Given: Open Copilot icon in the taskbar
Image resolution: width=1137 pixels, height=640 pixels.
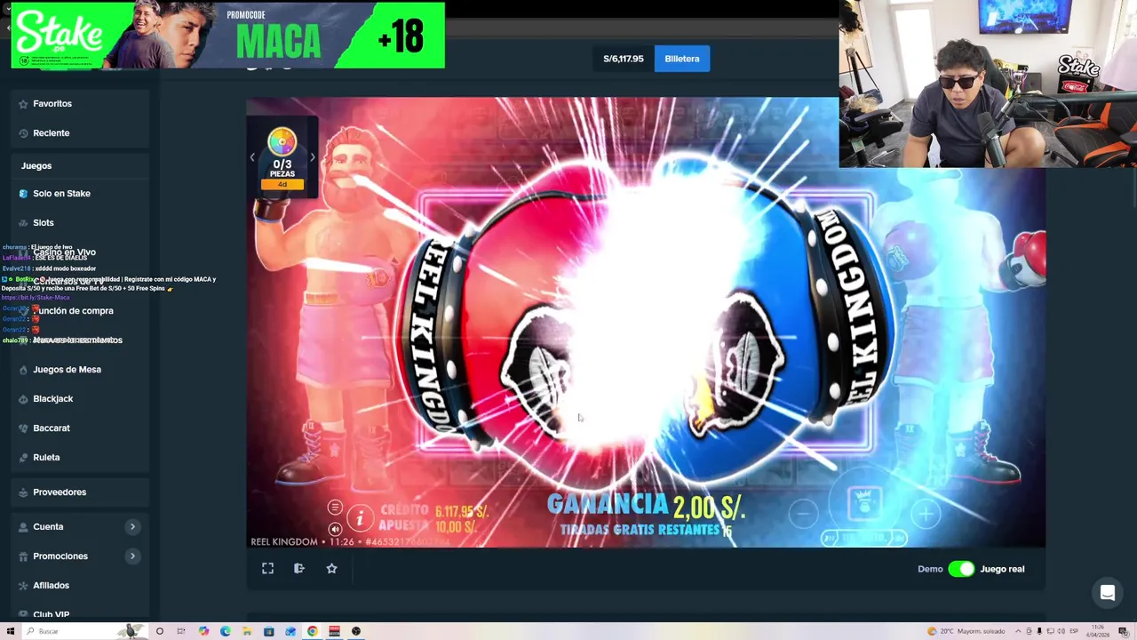Looking at the screenshot, I should pos(203,631).
